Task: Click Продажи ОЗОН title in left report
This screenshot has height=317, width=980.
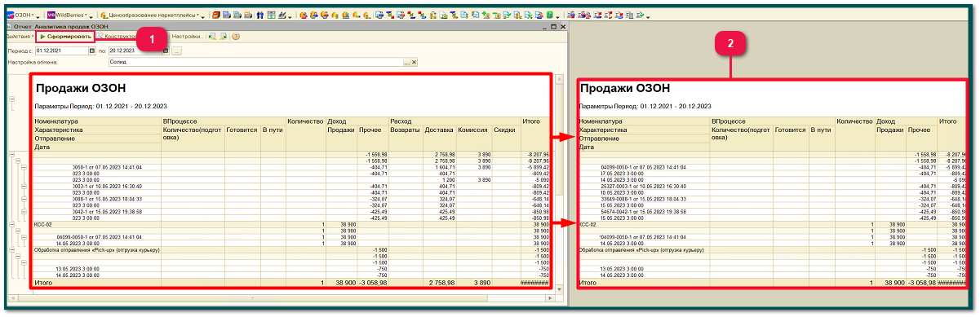Action: (x=80, y=88)
